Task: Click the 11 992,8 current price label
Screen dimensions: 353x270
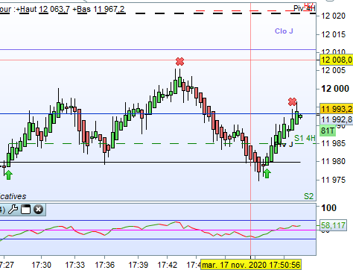Action: 337,120
